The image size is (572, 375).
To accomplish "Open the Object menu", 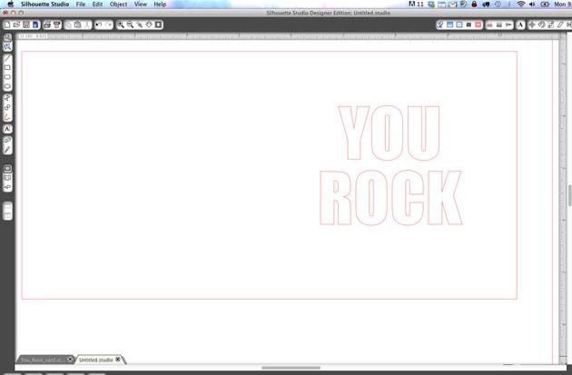I will coord(119,4).
